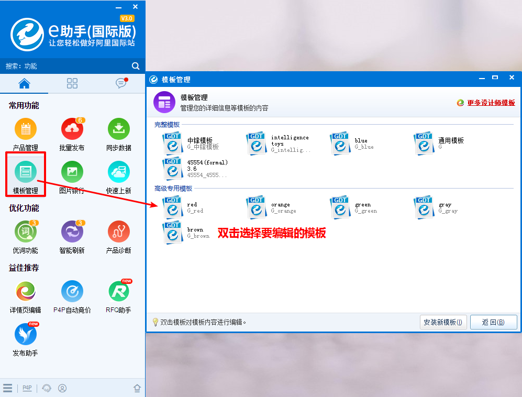This screenshot has width=522, height=397.
Task: Open 快速上新 quick listing icon
Action: click(119, 172)
